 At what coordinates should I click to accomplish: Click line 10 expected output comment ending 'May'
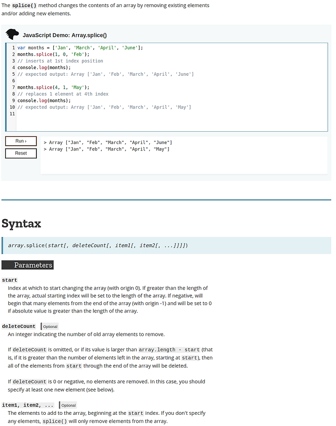[x=104, y=107]
